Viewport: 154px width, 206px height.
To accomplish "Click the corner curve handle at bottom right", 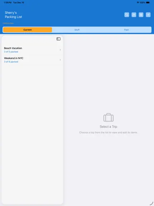I will pyautogui.click(x=152, y=203).
